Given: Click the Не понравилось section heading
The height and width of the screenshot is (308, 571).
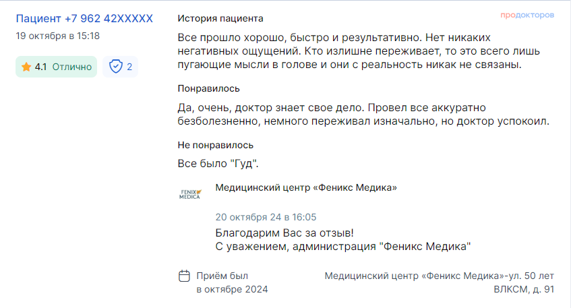Looking at the screenshot, I should [x=216, y=145].
